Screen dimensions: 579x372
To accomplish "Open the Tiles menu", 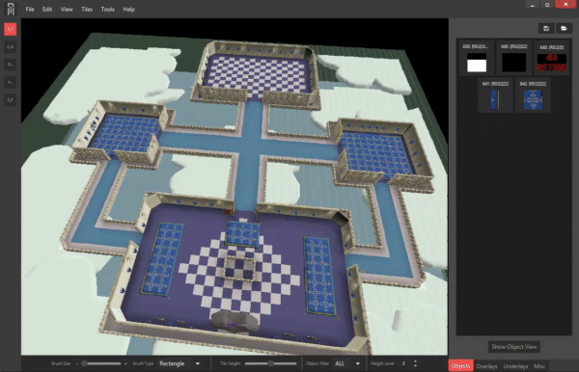I will [x=87, y=10].
